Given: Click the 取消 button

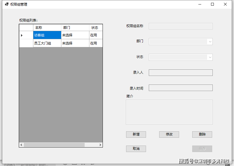Looking at the screenshot, I should [136, 149].
